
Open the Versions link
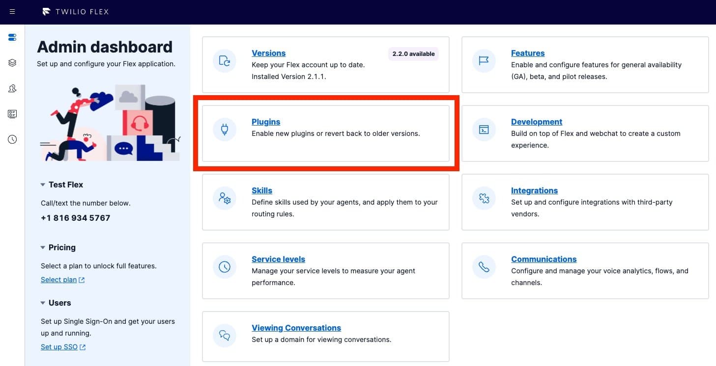(268, 53)
